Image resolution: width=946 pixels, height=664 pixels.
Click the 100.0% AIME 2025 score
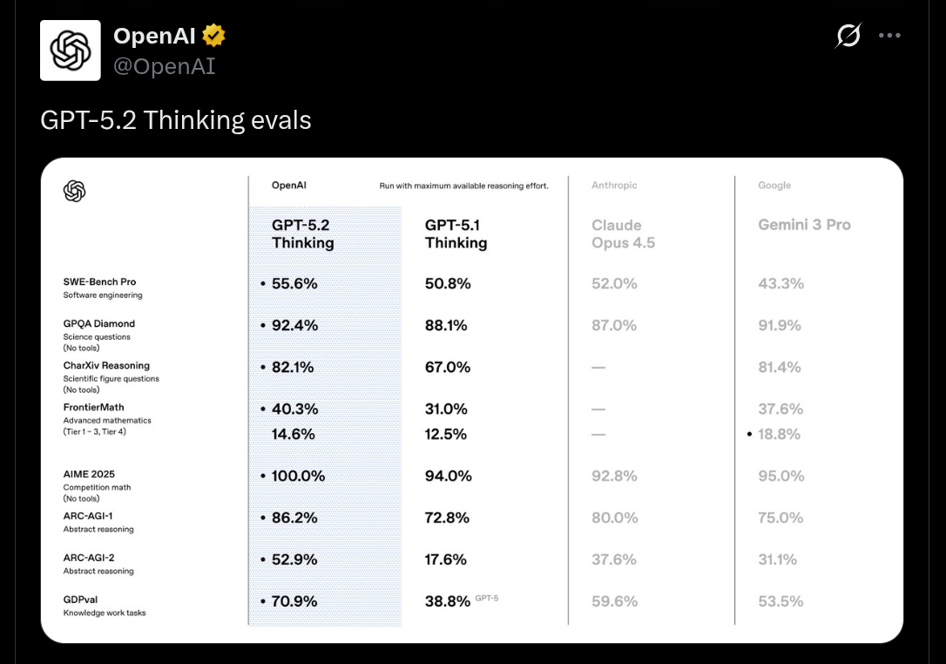[x=298, y=476]
